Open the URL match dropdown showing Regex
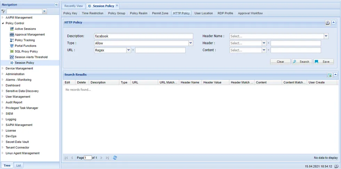341x169 pixels. click(x=128, y=50)
